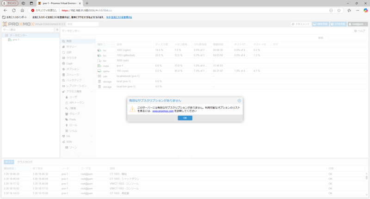Click the task log vertical scrollbar
The height and width of the screenshot is (199, 370).
(366, 184)
